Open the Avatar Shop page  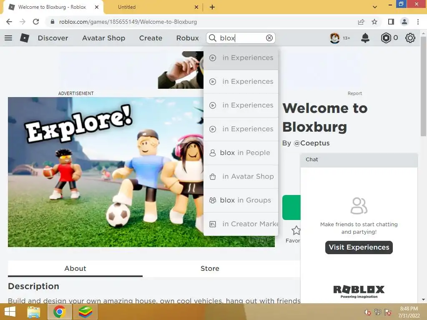(103, 38)
